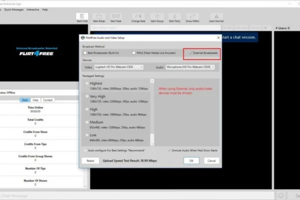The width and height of the screenshot is (300, 200).
Task: Click the Time Online stat label
Action: coord(35,107)
